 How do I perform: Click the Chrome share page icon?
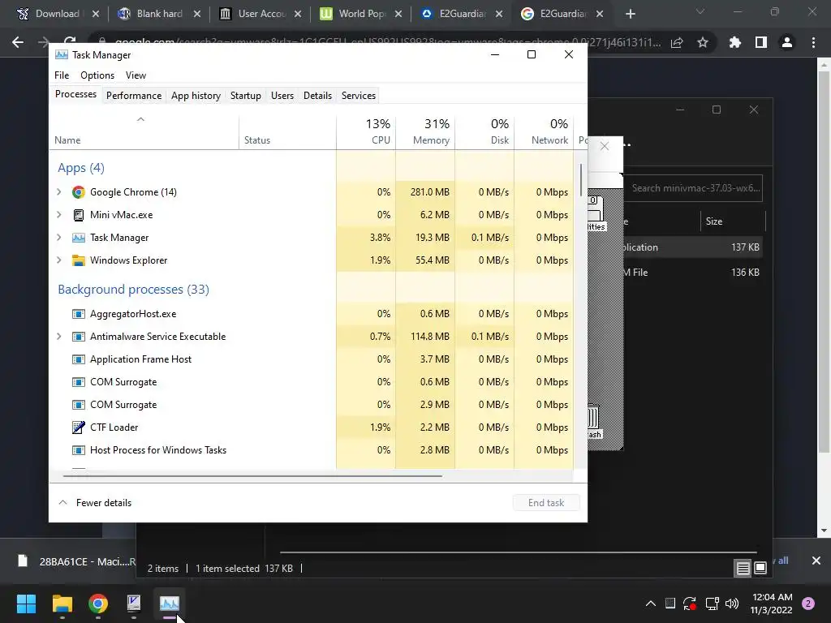coord(677,42)
